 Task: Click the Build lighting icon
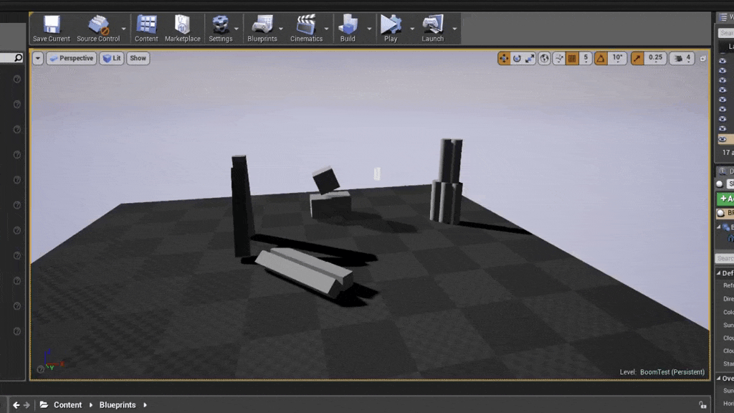pos(348,27)
